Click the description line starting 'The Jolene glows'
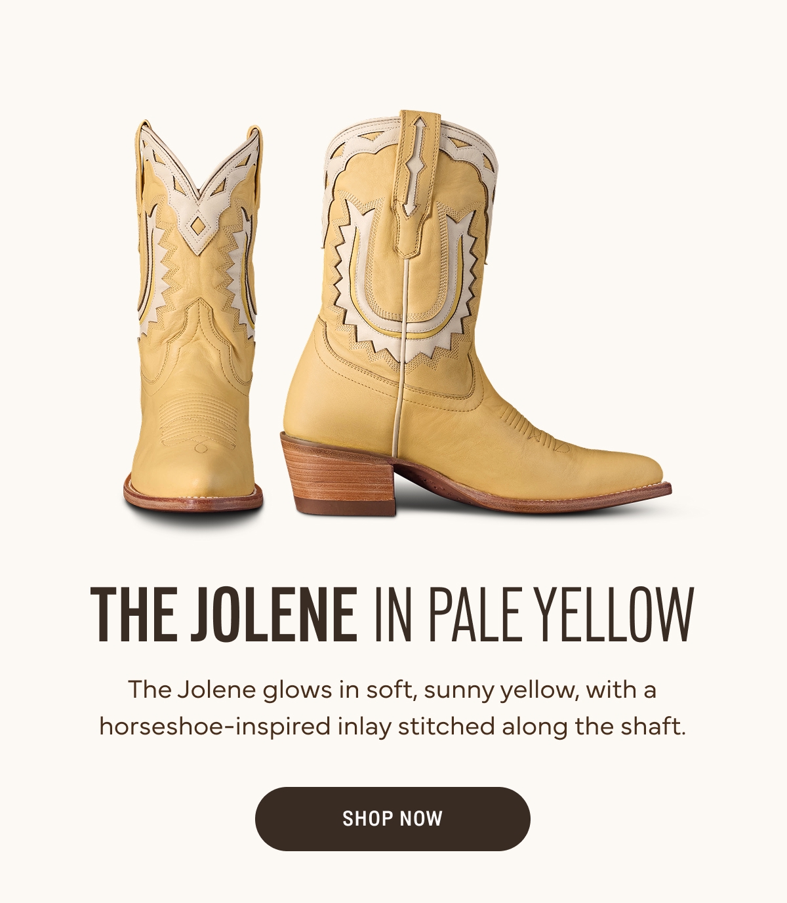 pos(392,690)
